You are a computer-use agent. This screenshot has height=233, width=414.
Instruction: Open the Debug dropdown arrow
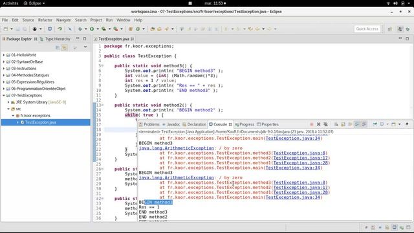[85, 29]
